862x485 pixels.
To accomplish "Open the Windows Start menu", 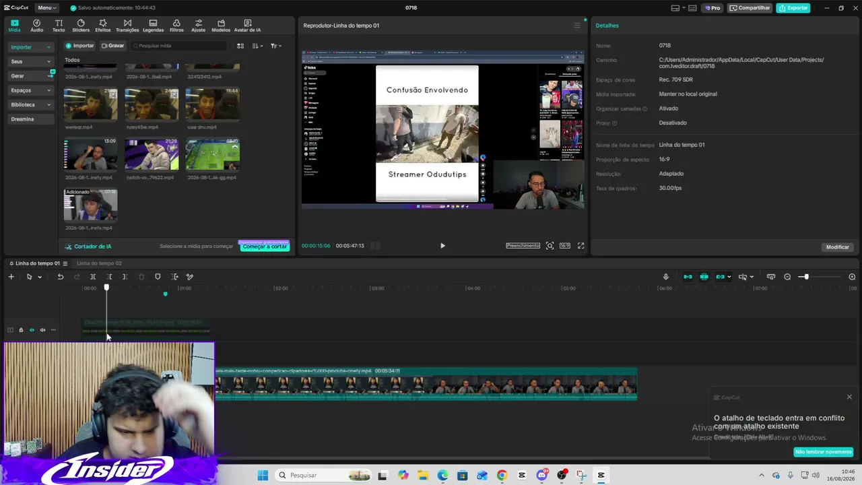I will pyautogui.click(x=263, y=476).
